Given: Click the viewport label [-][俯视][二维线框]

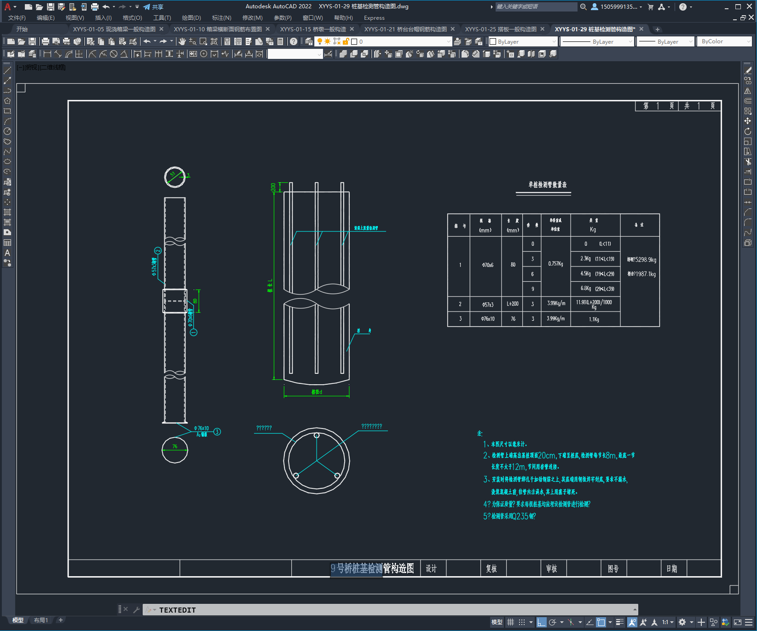Looking at the screenshot, I should pos(41,67).
